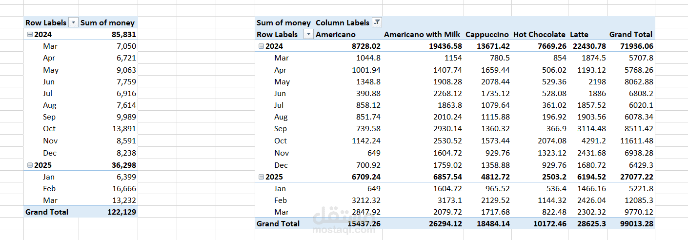This screenshot has height=240, width=688.
Task: Click the cell with value 965.52
Action: point(497,188)
